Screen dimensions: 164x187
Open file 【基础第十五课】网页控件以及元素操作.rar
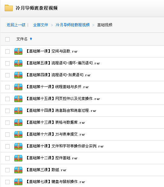(x=63, y=99)
